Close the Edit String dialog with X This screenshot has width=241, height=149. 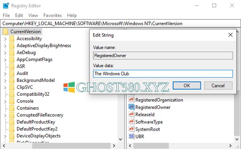click(x=231, y=35)
